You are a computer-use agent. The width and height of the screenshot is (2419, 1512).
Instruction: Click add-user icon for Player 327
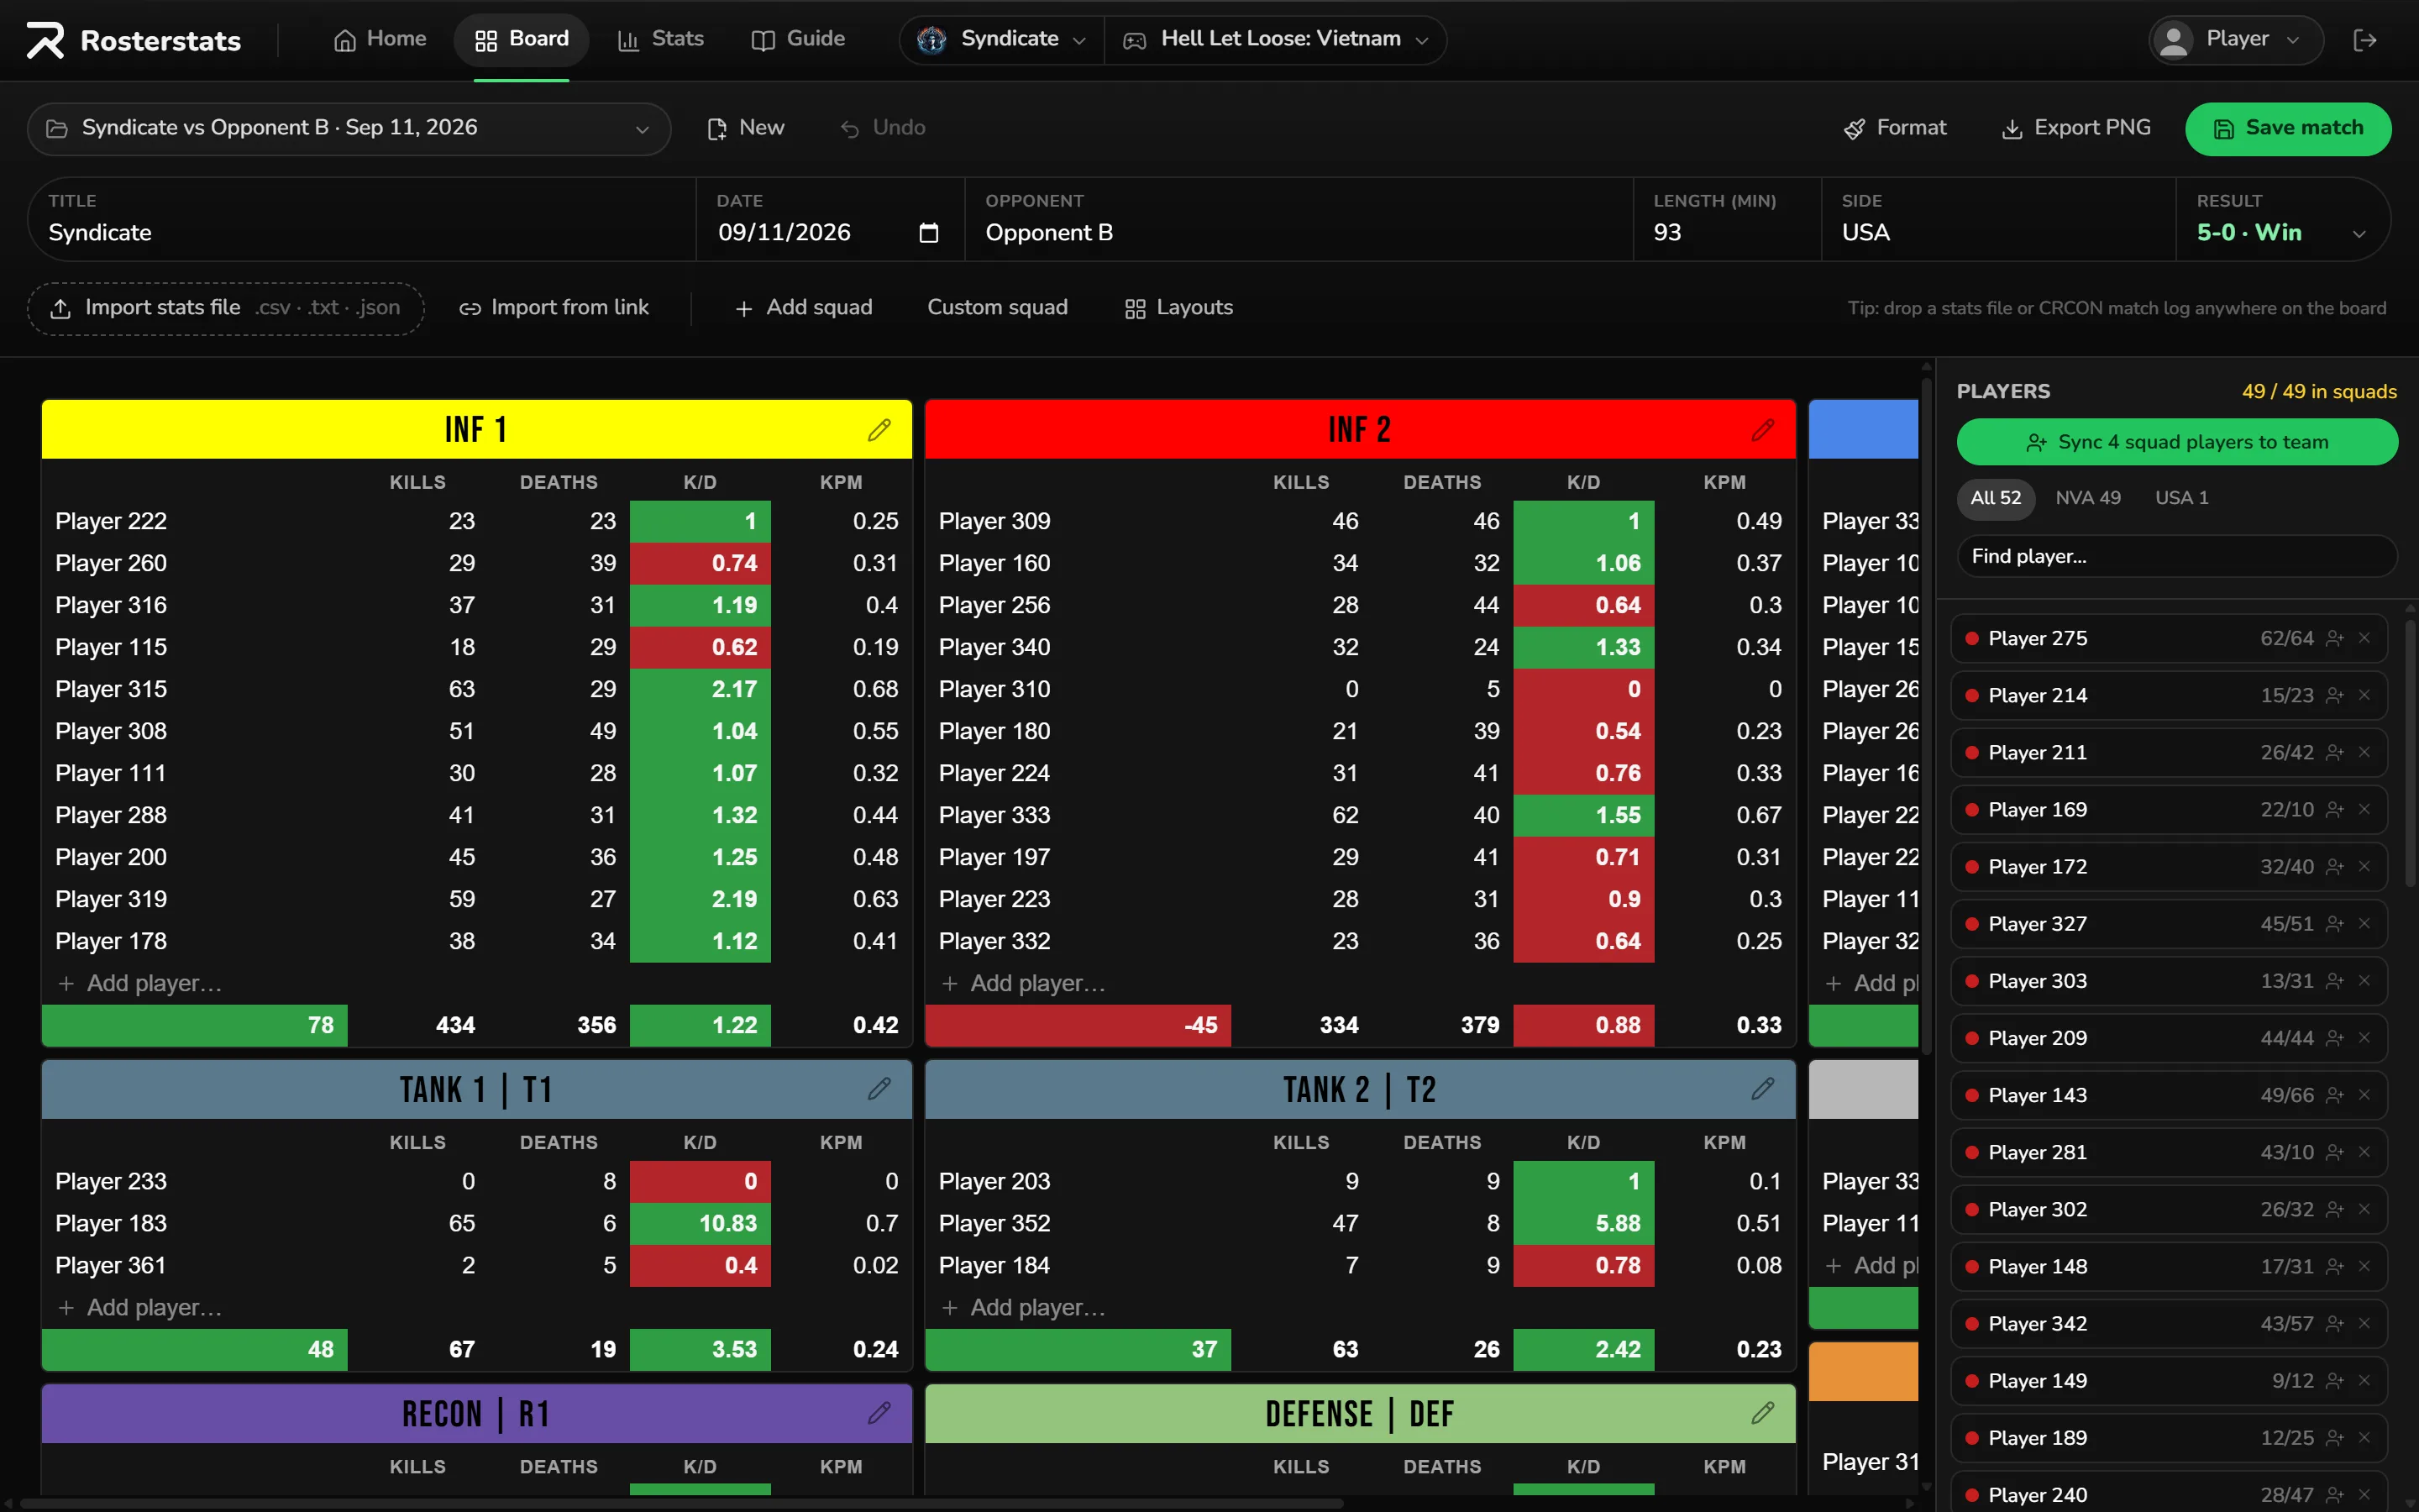click(x=2334, y=924)
